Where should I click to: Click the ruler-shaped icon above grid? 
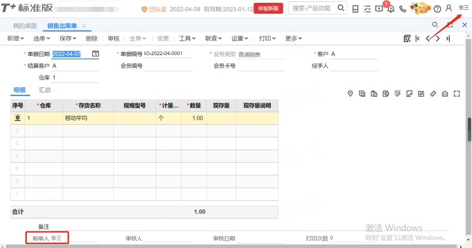433,94
